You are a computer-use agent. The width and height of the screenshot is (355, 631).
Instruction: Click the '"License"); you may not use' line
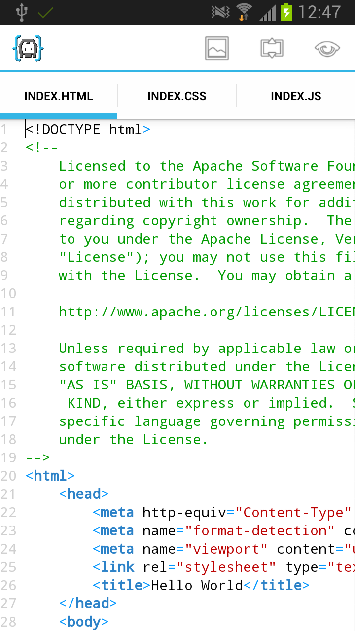pyautogui.click(x=207, y=257)
